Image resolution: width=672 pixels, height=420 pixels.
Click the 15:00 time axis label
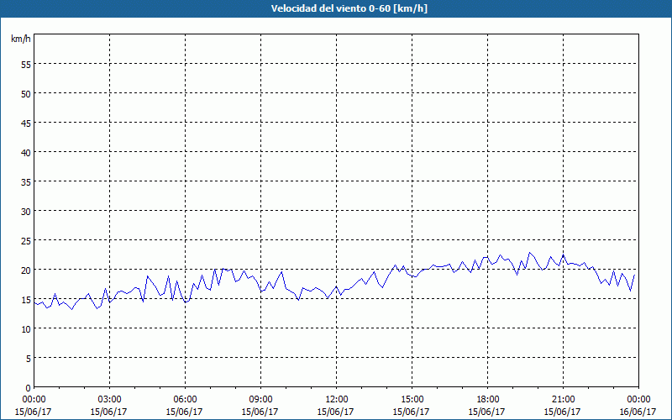(412, 400)
